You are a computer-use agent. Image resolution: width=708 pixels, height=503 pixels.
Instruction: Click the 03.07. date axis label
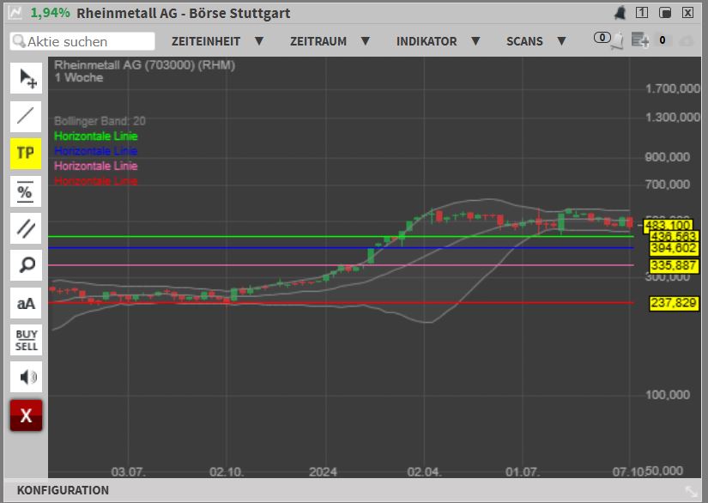(x=128, y=472)
